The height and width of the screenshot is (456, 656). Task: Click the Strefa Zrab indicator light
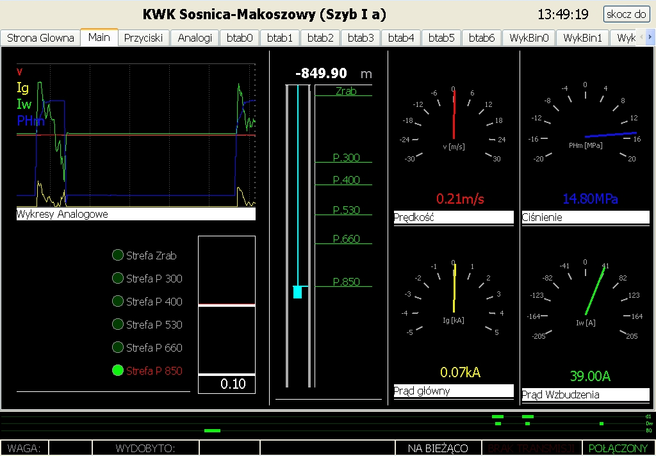(118, 255)
